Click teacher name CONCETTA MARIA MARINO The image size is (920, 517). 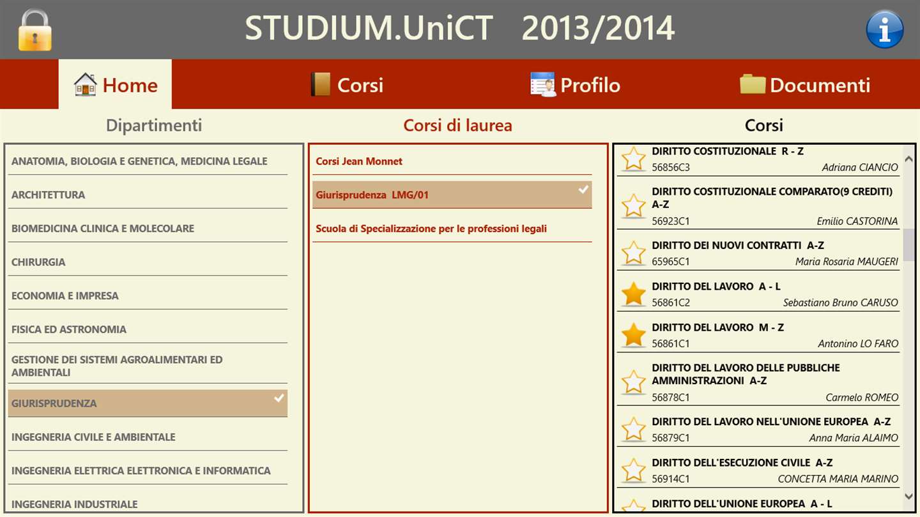click(838, 479)
